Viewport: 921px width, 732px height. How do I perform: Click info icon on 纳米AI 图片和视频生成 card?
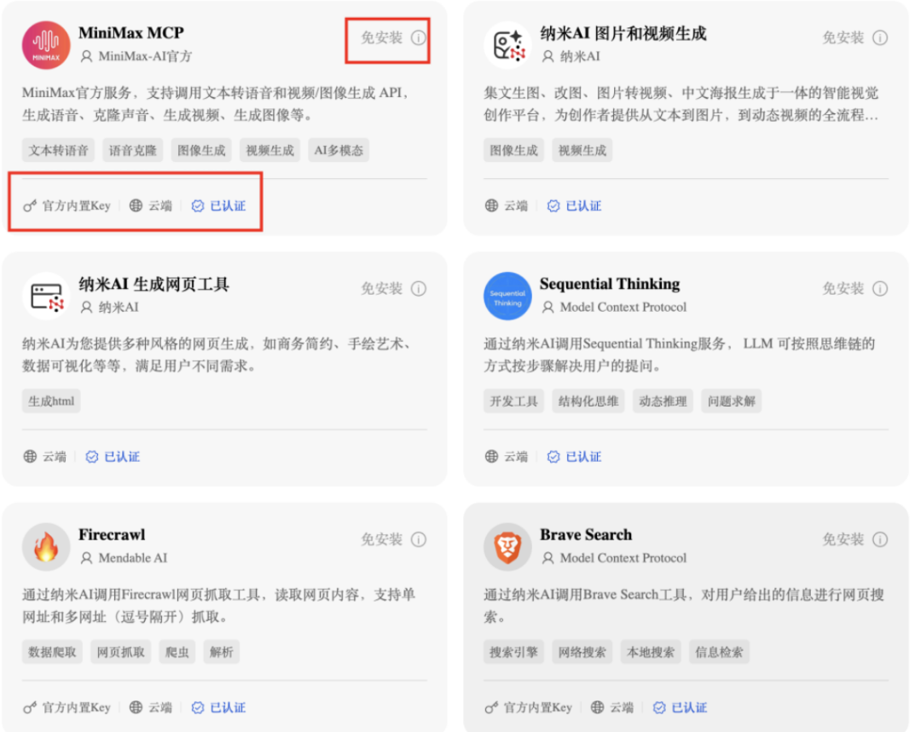pos(880,38)
